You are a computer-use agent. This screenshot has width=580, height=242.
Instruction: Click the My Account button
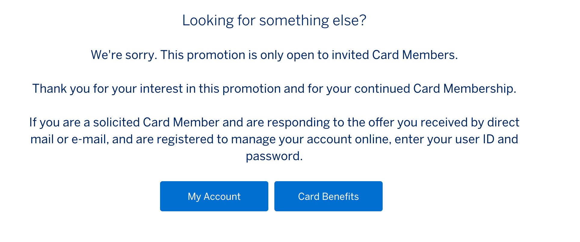214,196
